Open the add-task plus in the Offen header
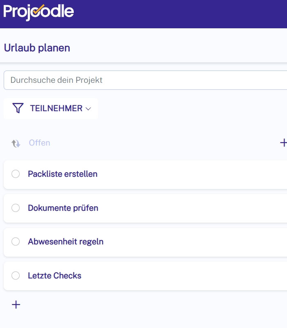 click(283, 143)
